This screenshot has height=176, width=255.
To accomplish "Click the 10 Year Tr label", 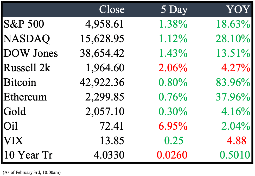I will click(x=28, y=155).
